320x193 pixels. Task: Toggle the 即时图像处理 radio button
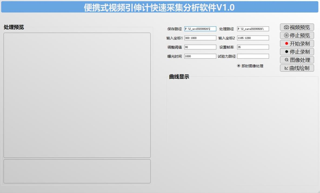239,66
